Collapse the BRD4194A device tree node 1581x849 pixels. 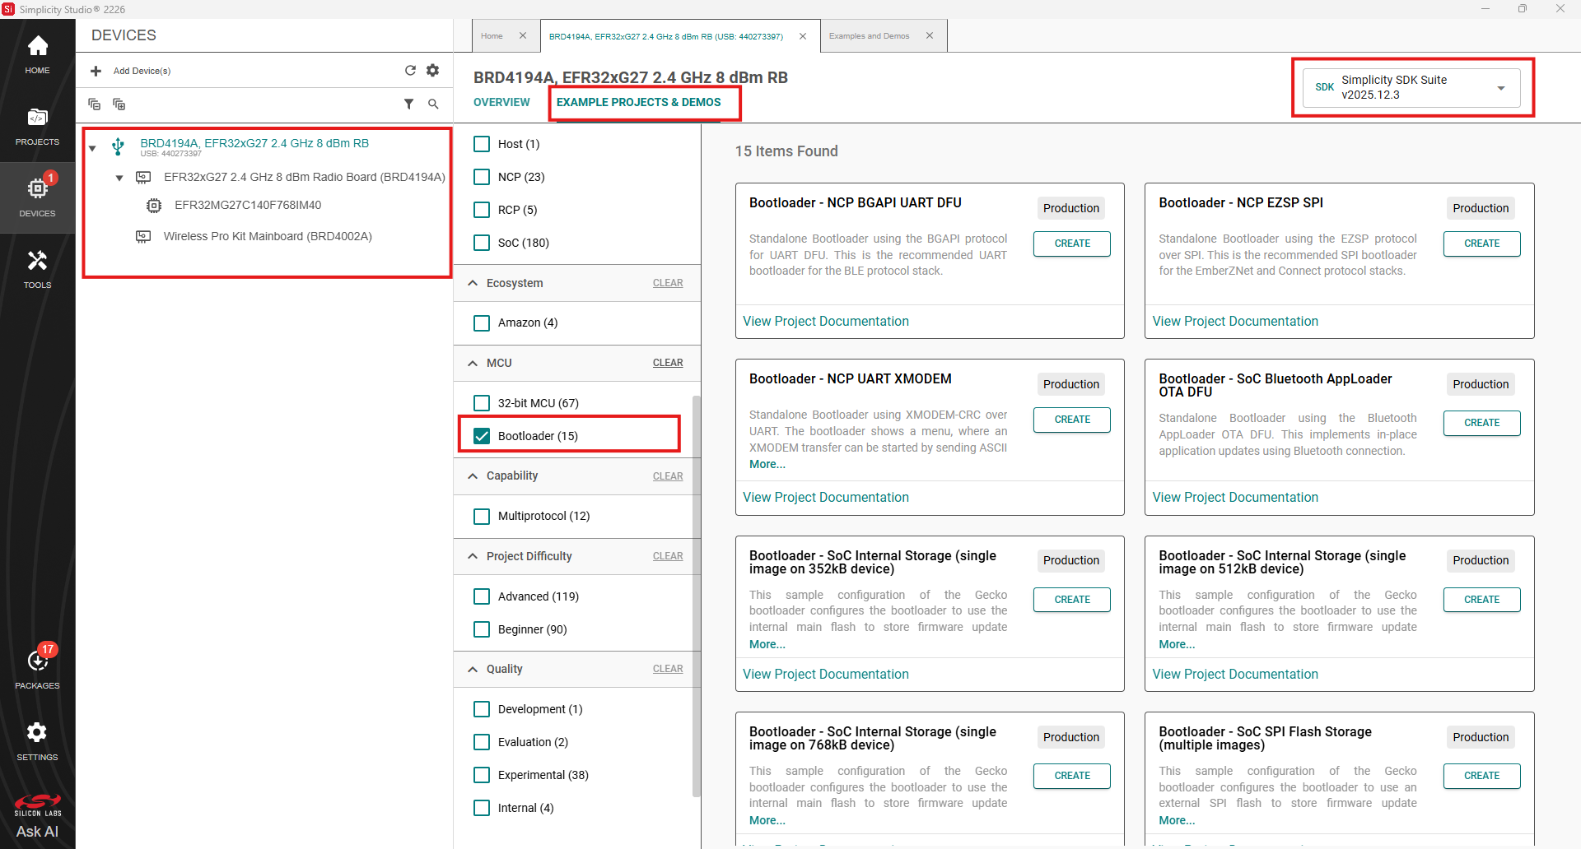92,149
